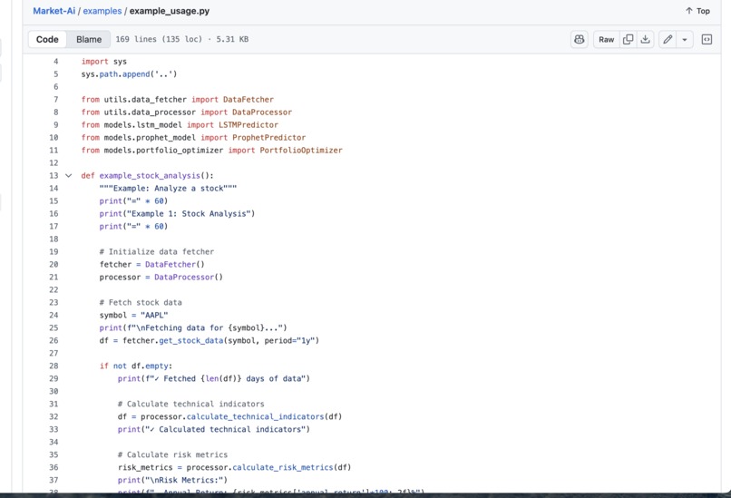Screen dimensions: 731x498
Task: Click the 'Initialize data fetcher' comment
Action: point(157,252)
